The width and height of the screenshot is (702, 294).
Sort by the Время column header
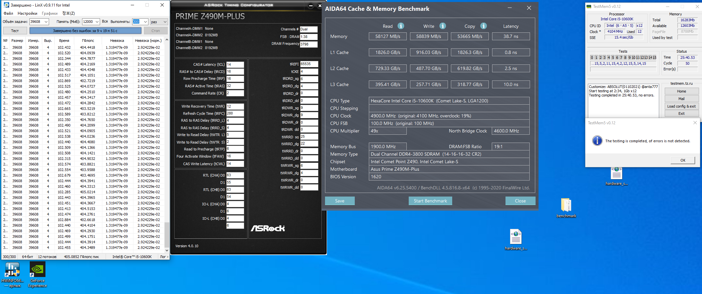click(x=64, y=41)
